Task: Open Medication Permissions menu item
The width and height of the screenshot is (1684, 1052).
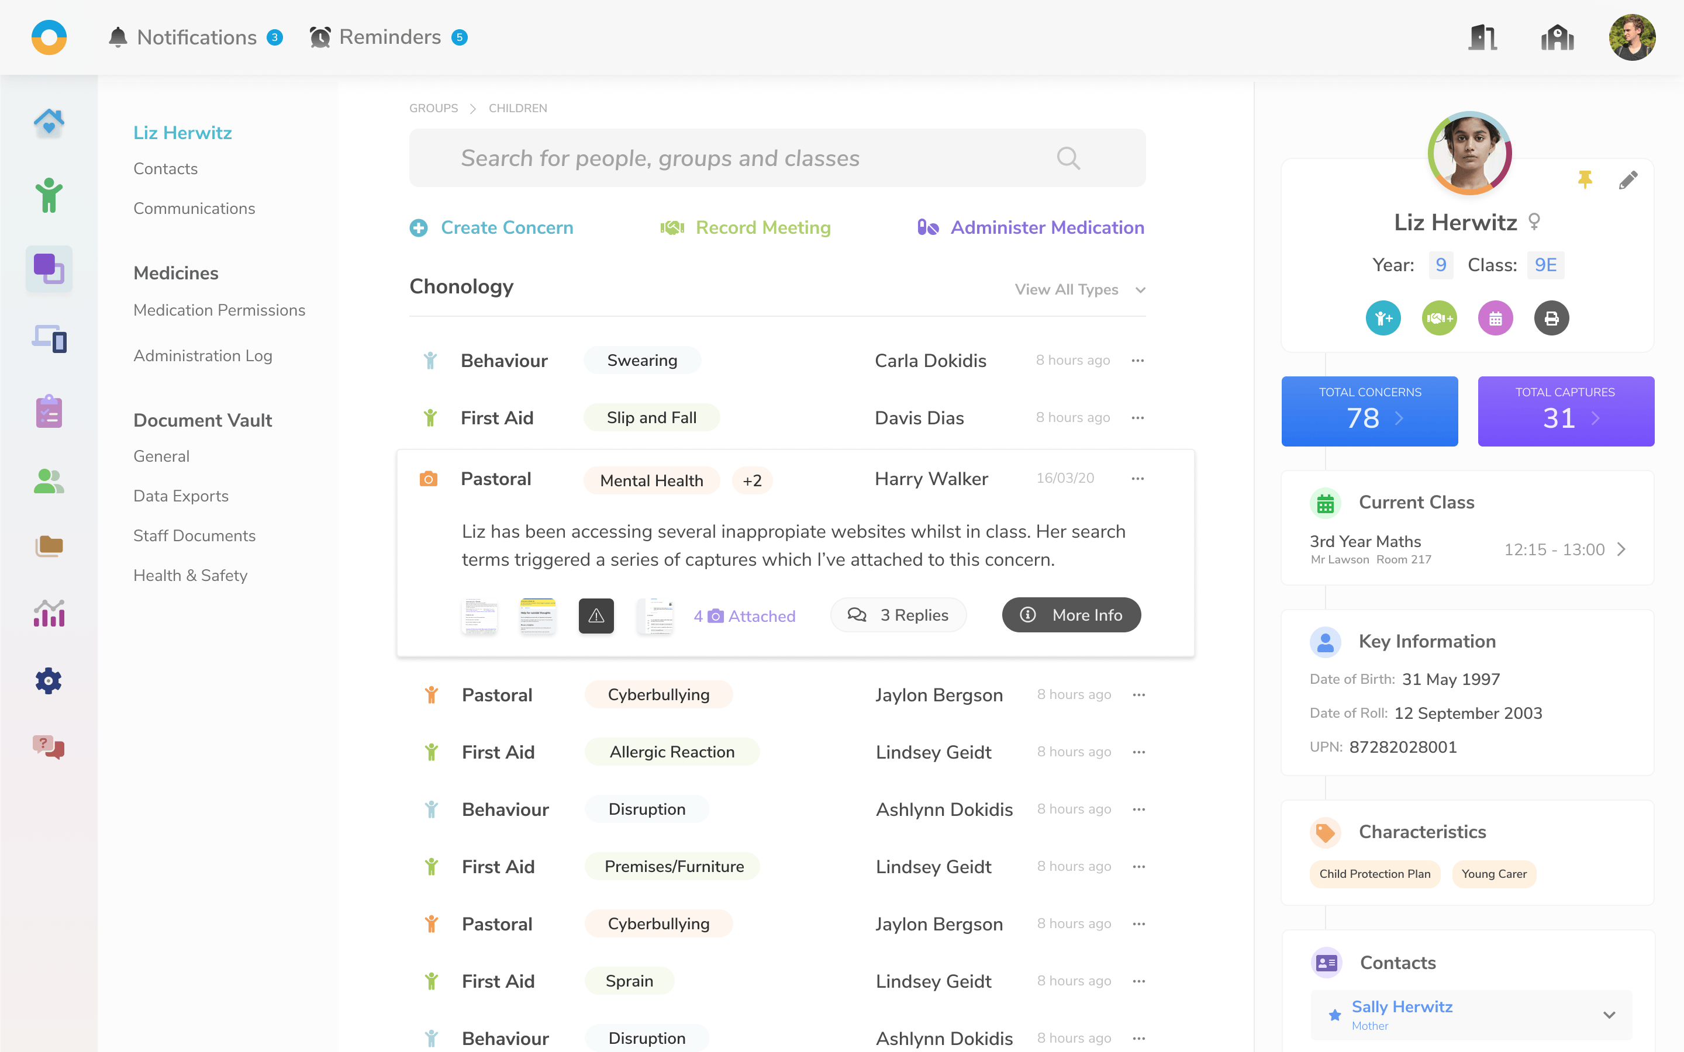Action: pyautogui.click(x=219, y=310)
